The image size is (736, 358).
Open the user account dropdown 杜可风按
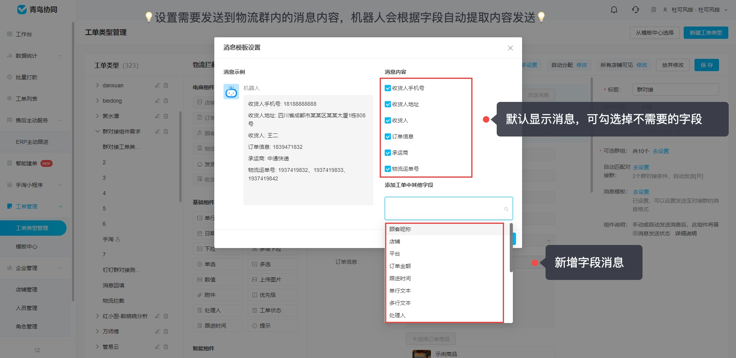695,10
